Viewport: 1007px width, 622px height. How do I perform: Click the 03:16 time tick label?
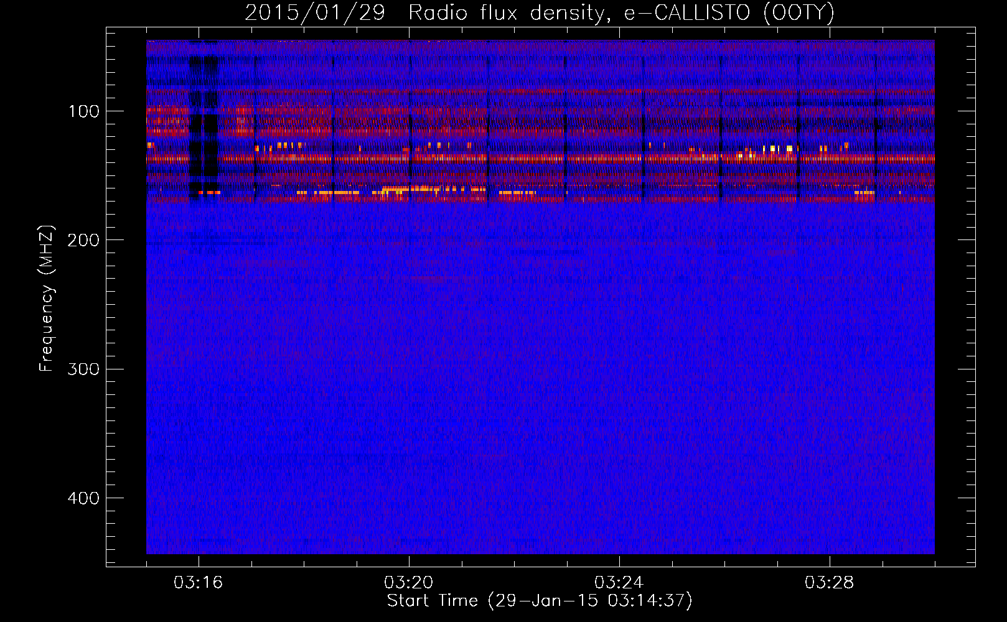[x=199, y=583]
